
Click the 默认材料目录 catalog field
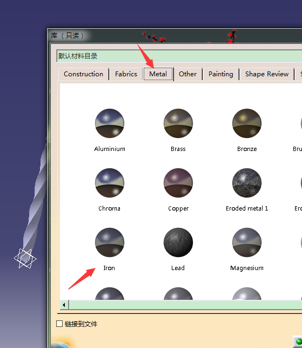click(179, 56)
